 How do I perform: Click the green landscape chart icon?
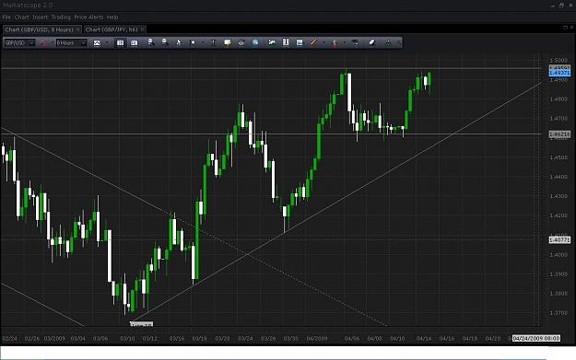(x=272, y=42)
